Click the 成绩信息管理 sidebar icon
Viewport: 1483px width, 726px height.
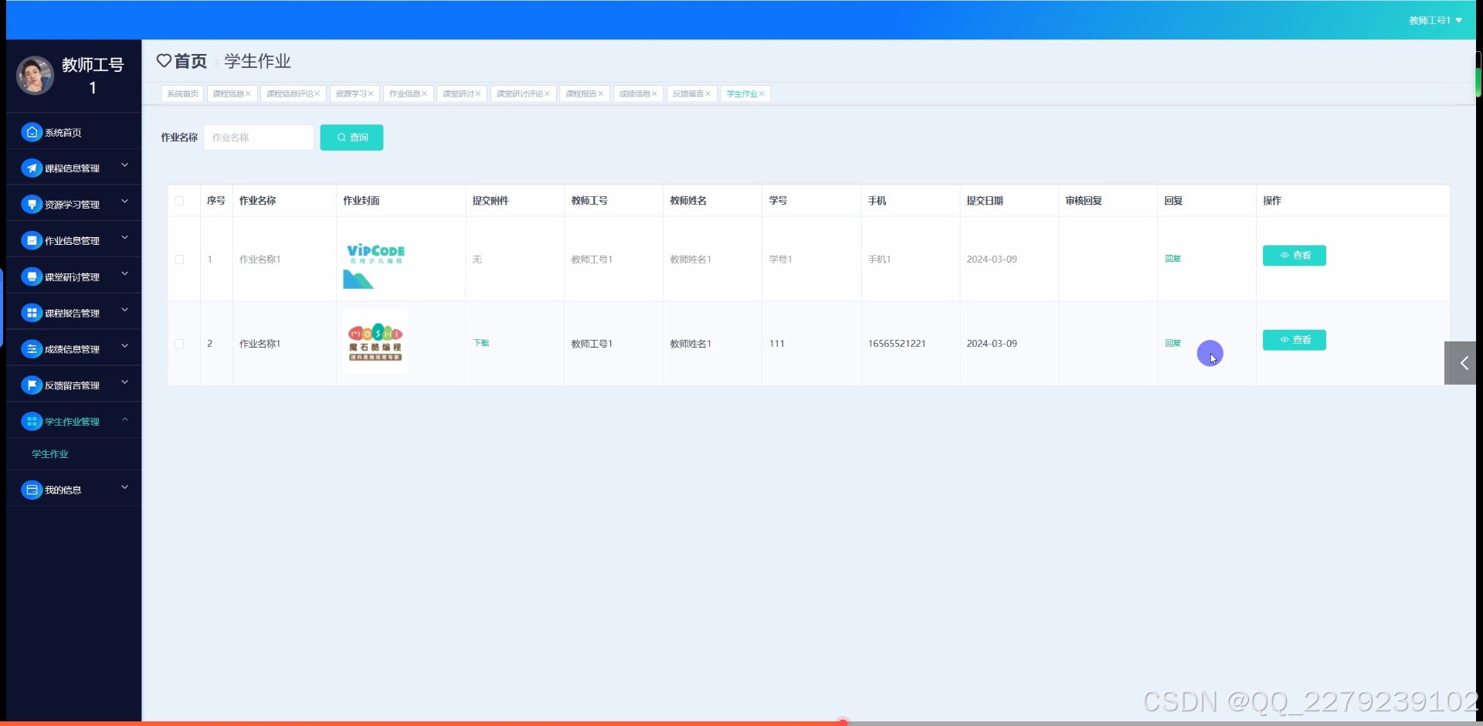click(x=32, y=349)
